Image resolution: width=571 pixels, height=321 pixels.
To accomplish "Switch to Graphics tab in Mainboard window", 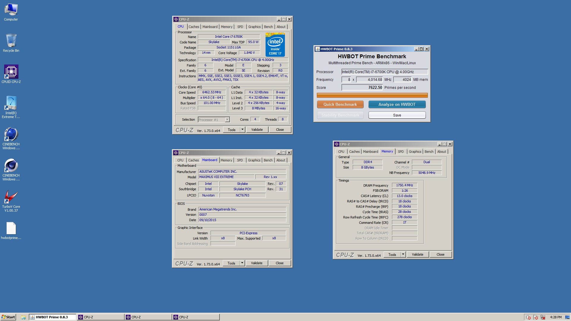I will pos(254,160).
